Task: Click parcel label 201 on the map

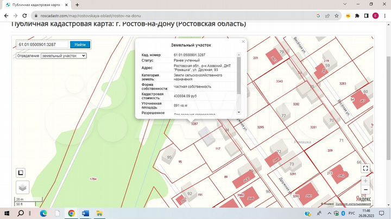Action: [x=256, y=58]
